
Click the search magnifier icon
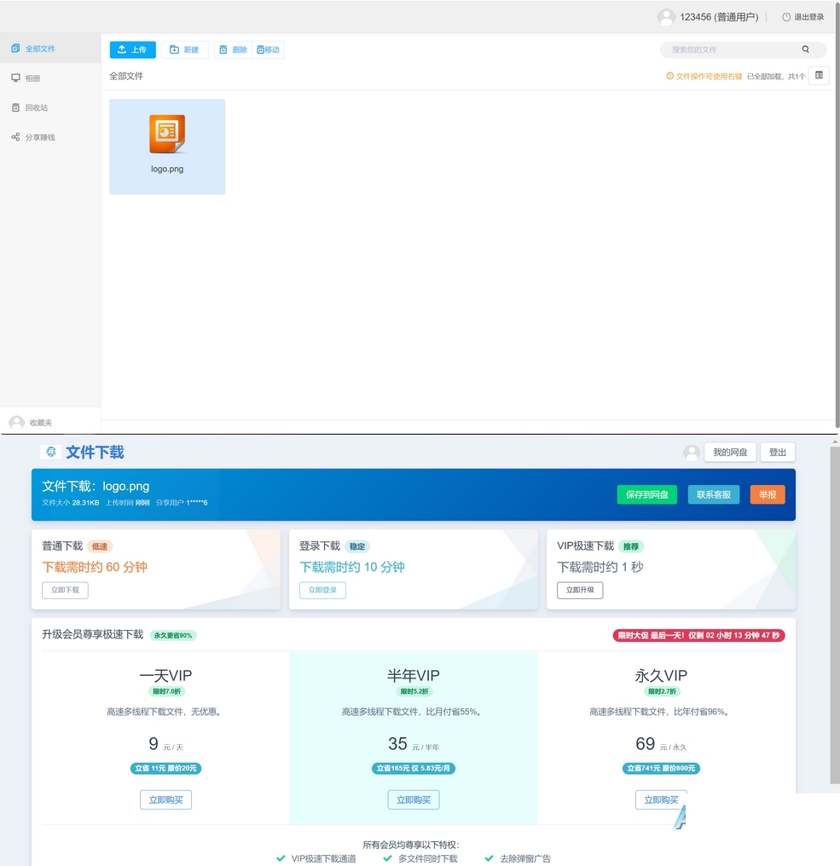805,49
